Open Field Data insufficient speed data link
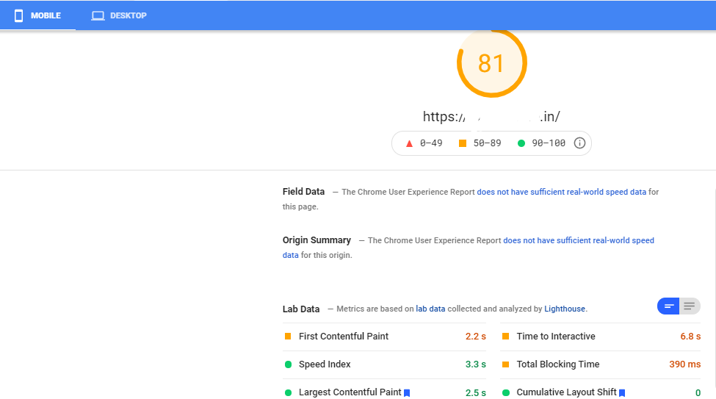Viewport: 716px width, 399px height. [x=561, y=192]
